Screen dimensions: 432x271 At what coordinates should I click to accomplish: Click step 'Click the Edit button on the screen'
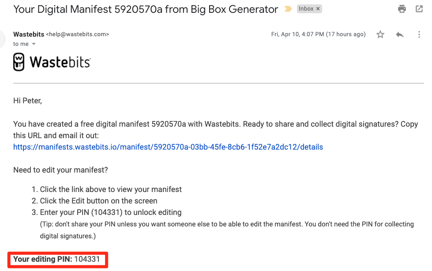(x=99, y=201)
